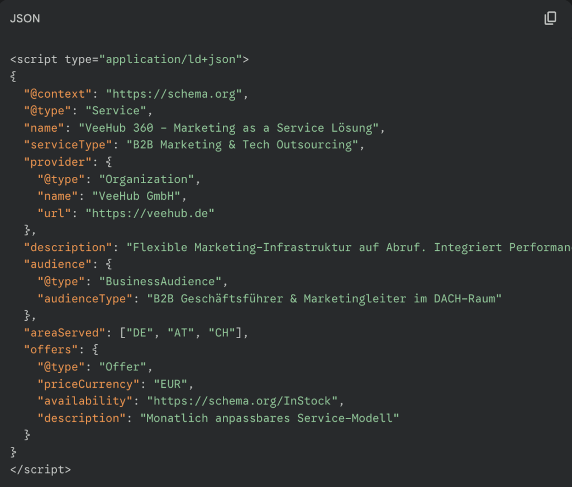Viewport: 572px width, 487px height.
Task: Click the https://veehub.de provider URL
Action: pyautogui.click(x=150, y=213)
